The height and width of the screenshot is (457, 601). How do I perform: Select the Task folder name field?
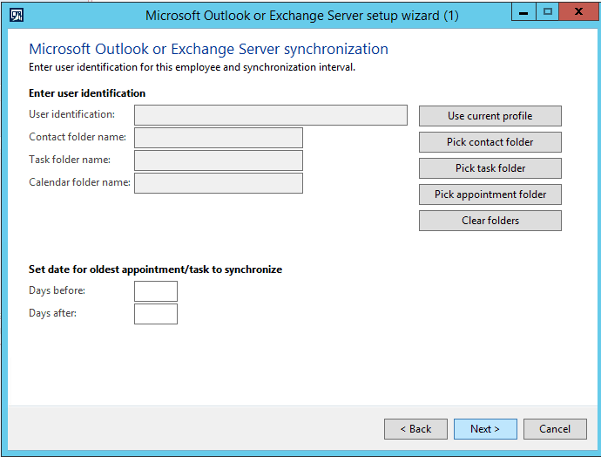[x=219, y=160]
